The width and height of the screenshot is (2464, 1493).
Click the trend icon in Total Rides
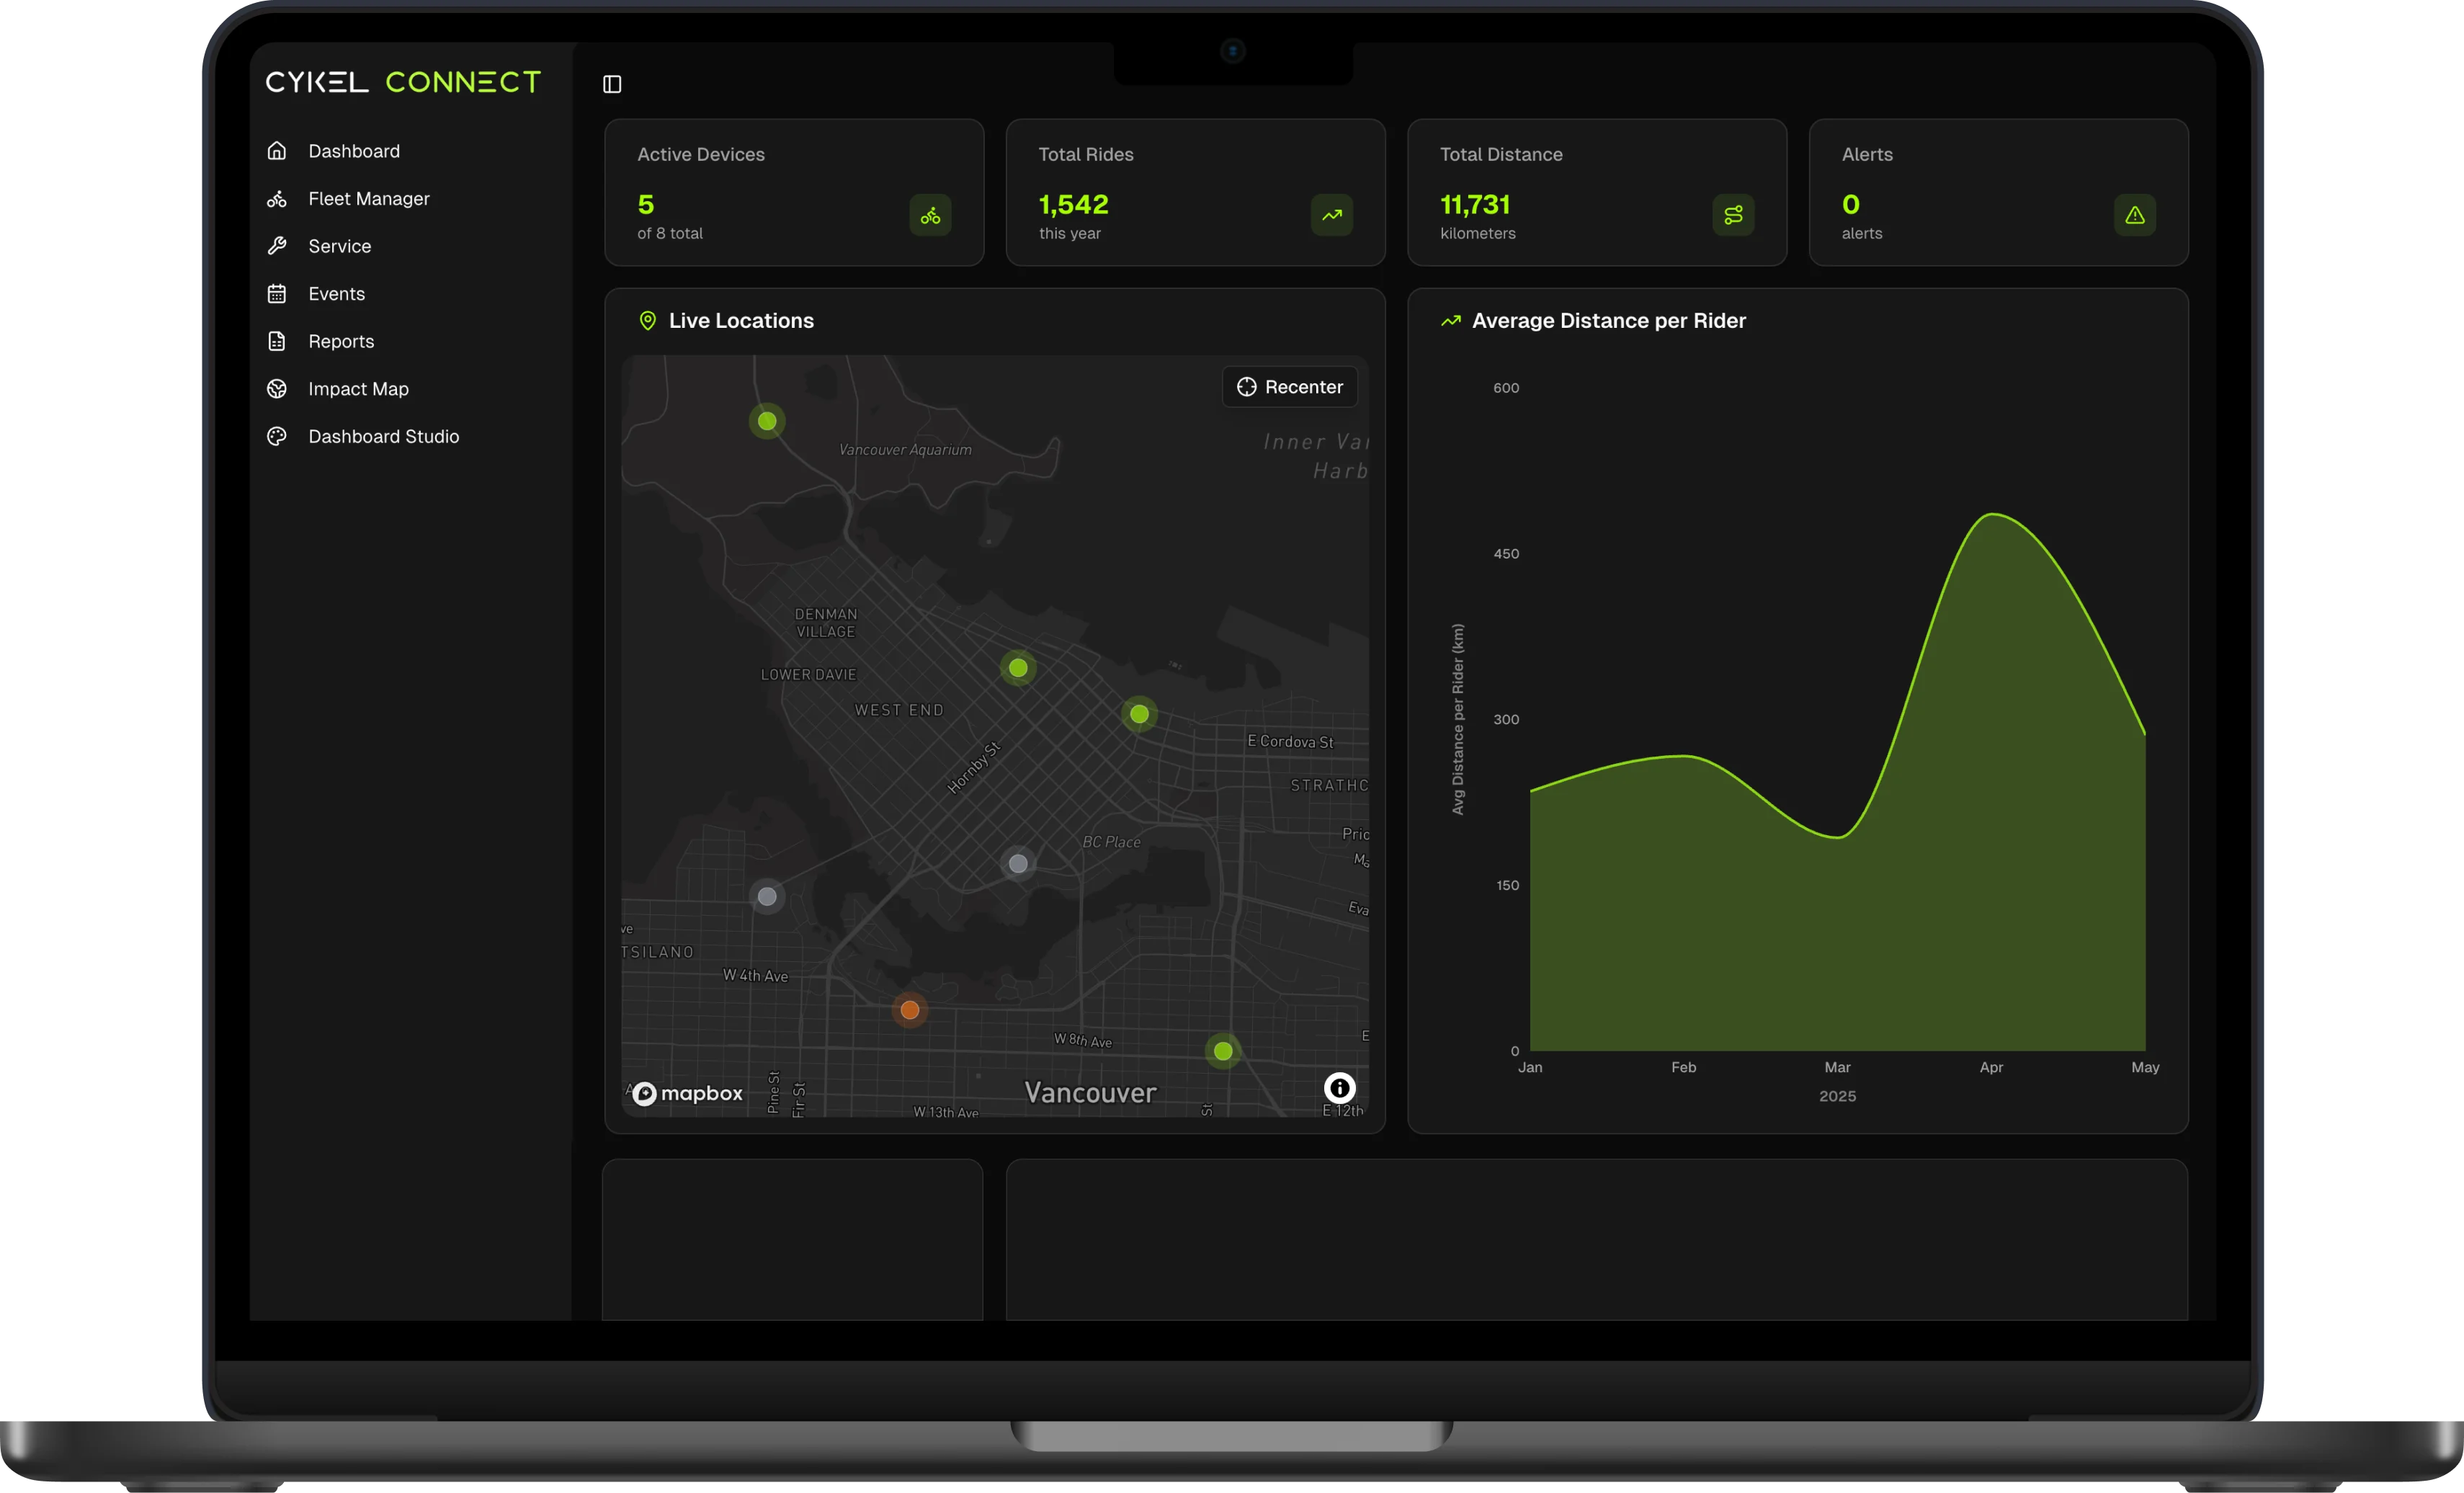coord(1331,215)
